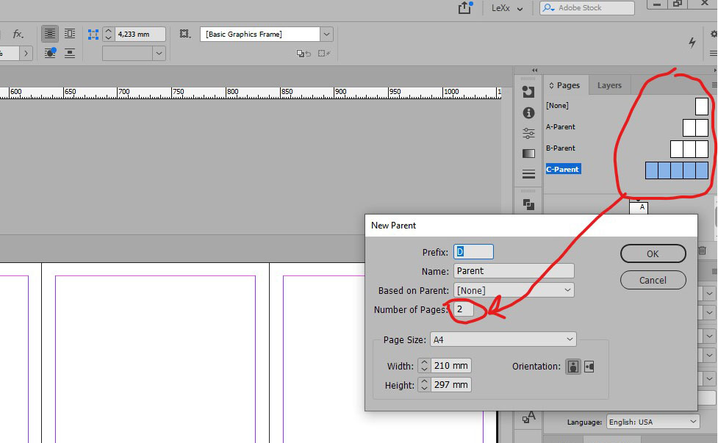Select the A-Parent entry label

click(561, 127)
